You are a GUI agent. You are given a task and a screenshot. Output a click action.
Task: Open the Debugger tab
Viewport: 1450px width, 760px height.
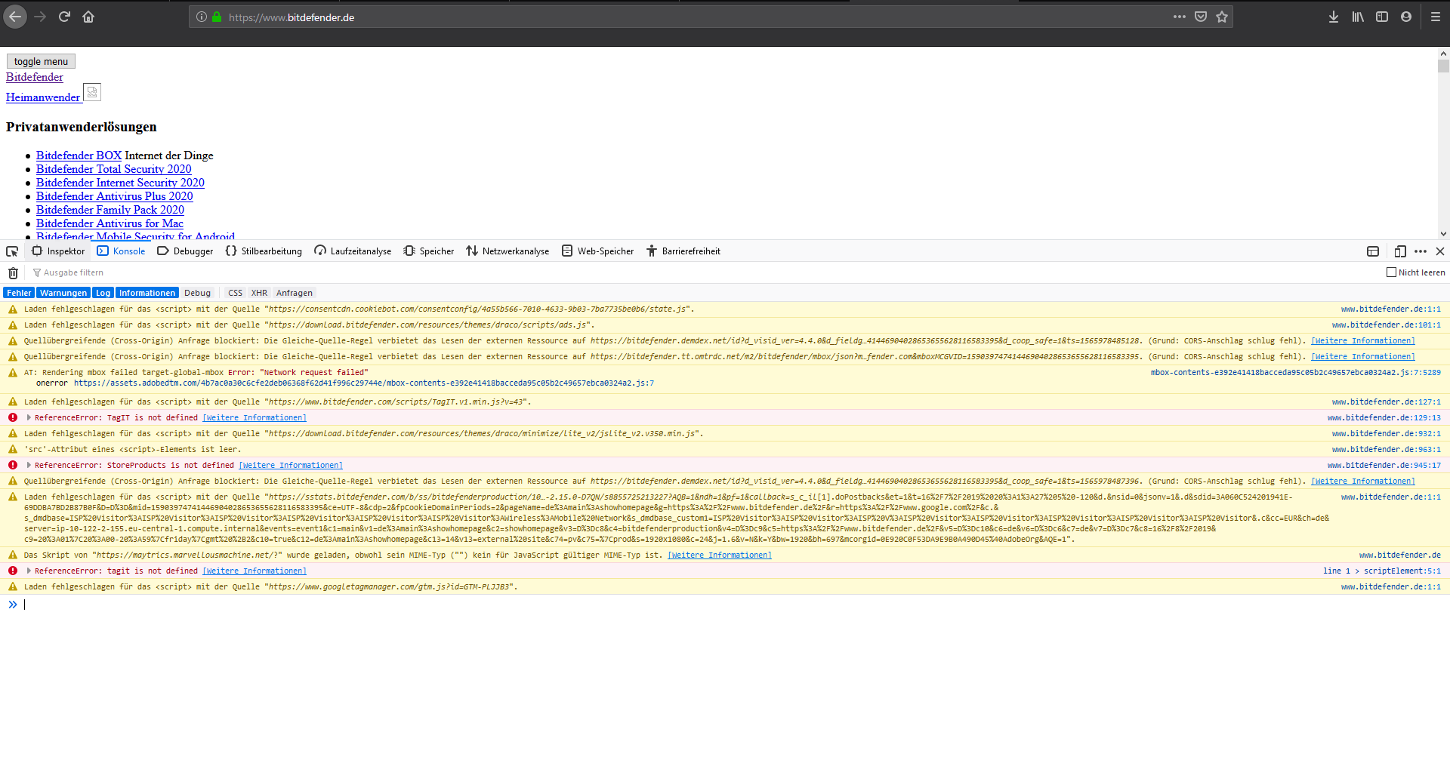[x=185, y=251]
